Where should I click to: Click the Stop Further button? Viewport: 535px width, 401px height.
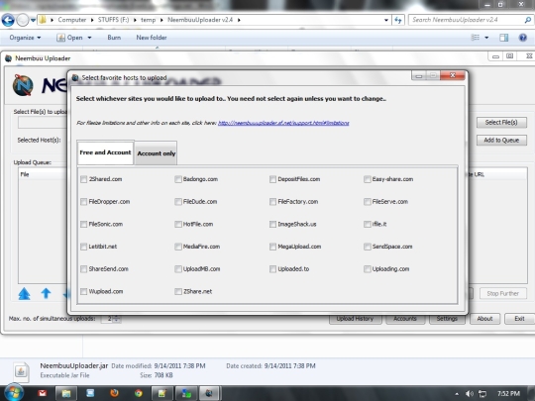[x=502, y=294]
